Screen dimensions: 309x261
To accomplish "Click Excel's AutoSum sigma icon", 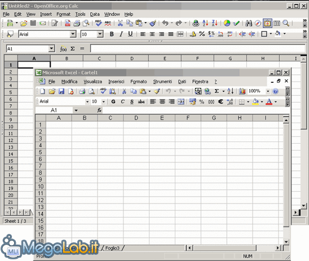I will (x=217, y=91).
